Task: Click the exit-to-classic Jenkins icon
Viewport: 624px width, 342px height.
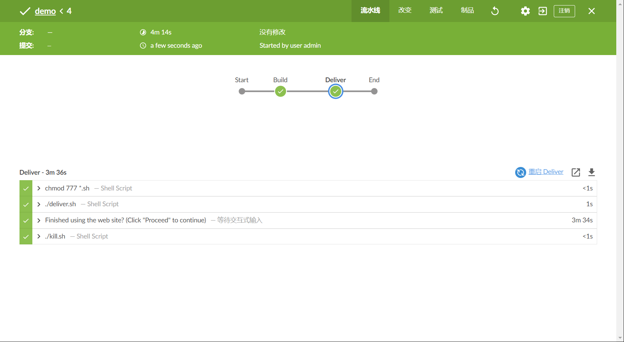Action: pos(543,11)
